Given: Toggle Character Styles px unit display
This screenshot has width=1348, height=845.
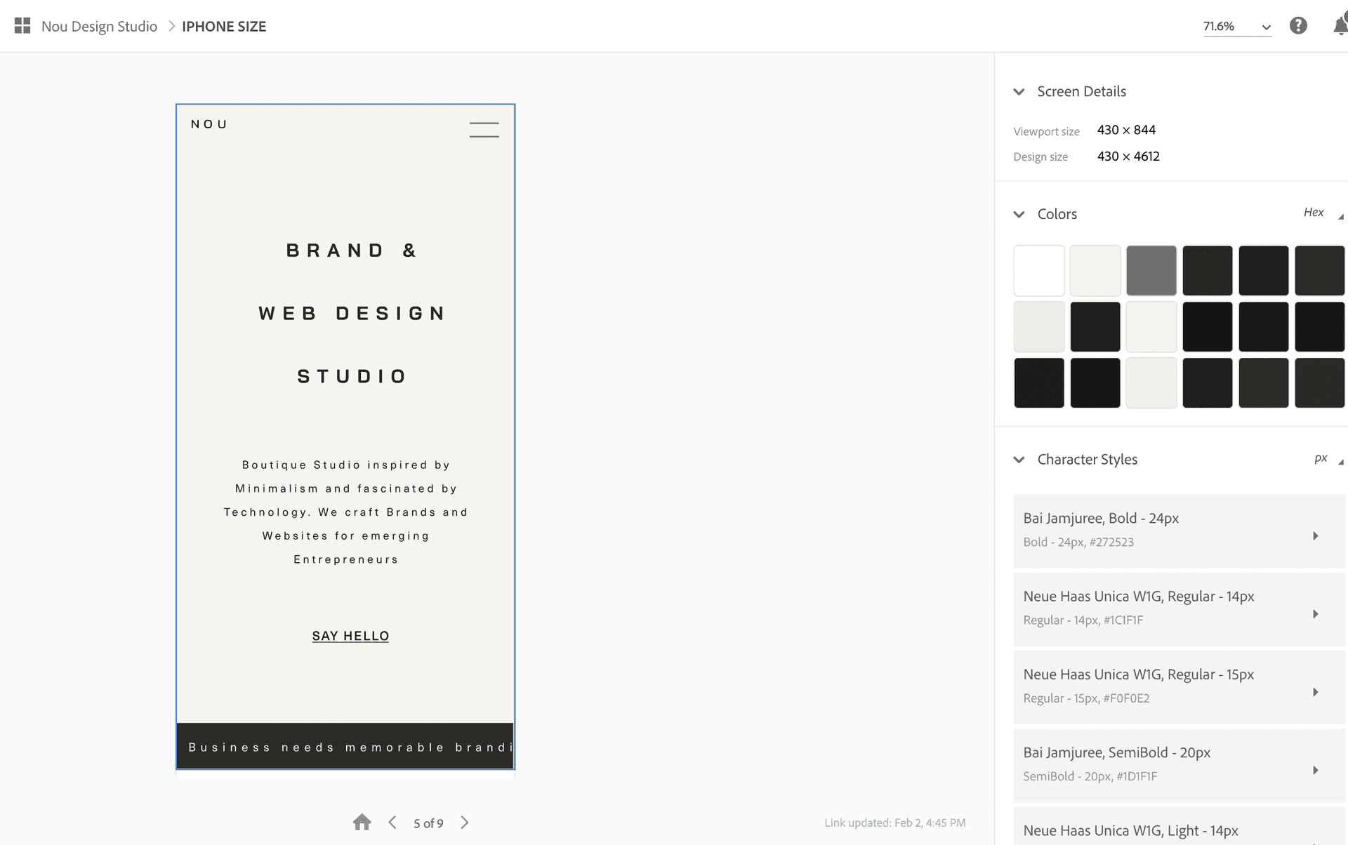Looking at the screenshot, I should [x=1317, y=458].
